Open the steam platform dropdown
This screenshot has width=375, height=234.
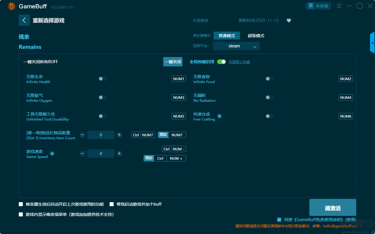tap(236, 46)
